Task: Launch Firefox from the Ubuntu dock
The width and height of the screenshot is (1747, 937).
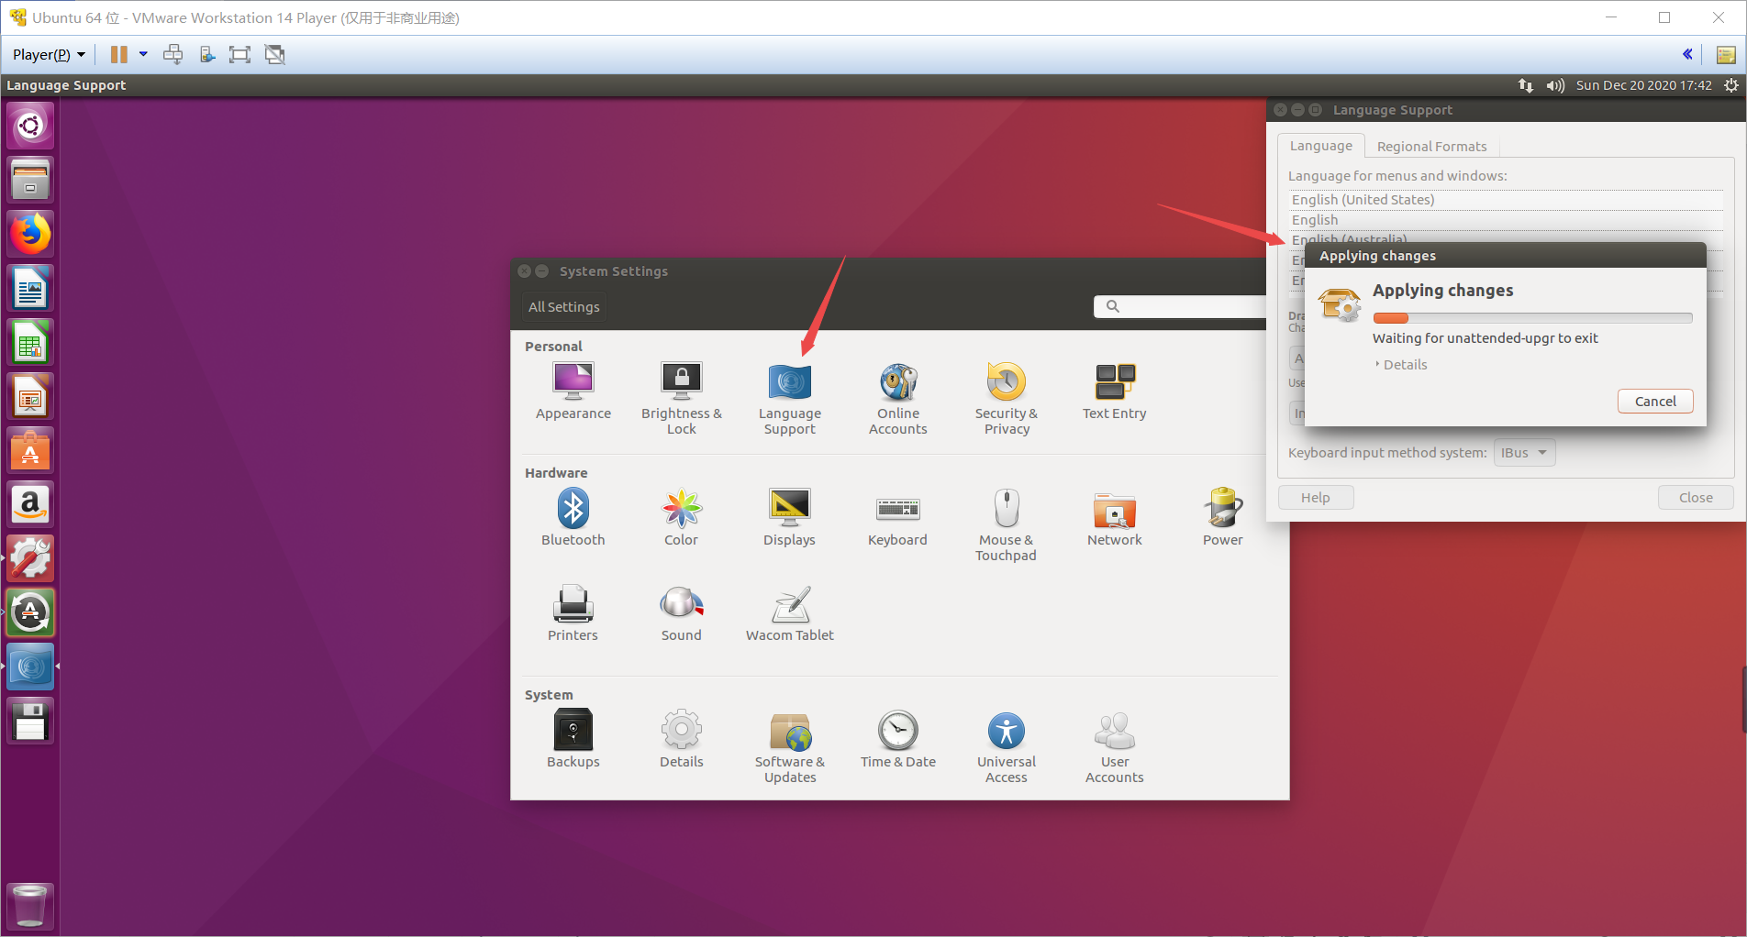Action: (30, 234)
